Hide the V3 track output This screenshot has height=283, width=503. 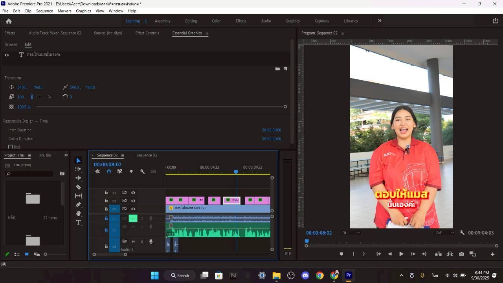pos(133,193)
